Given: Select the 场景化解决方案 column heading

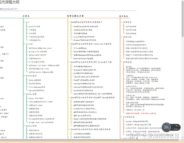Looking at the screenshot, I should (x=75, y=16).
